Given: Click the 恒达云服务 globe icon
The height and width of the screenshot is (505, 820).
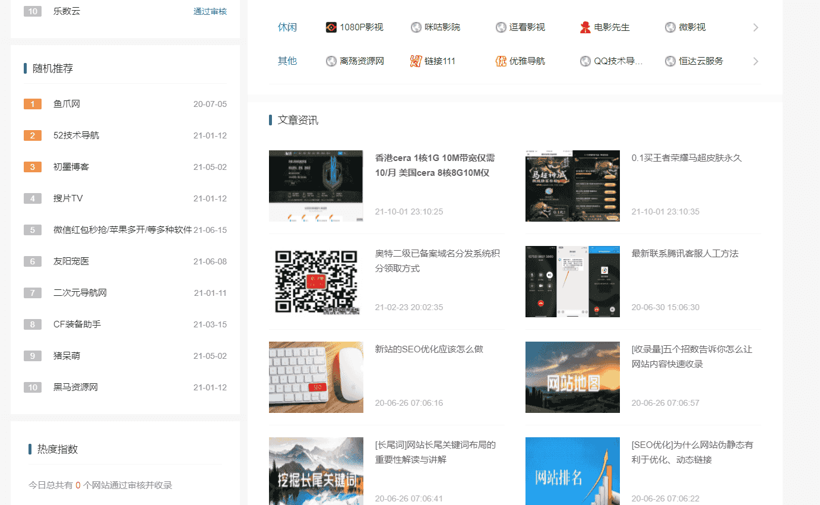Looking at the screenshot, I should tap(670, 61).
